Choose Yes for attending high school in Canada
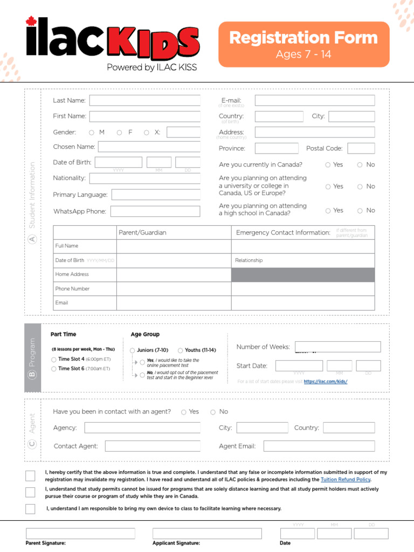Screen dimensions: 414x552 pos(328,211)
